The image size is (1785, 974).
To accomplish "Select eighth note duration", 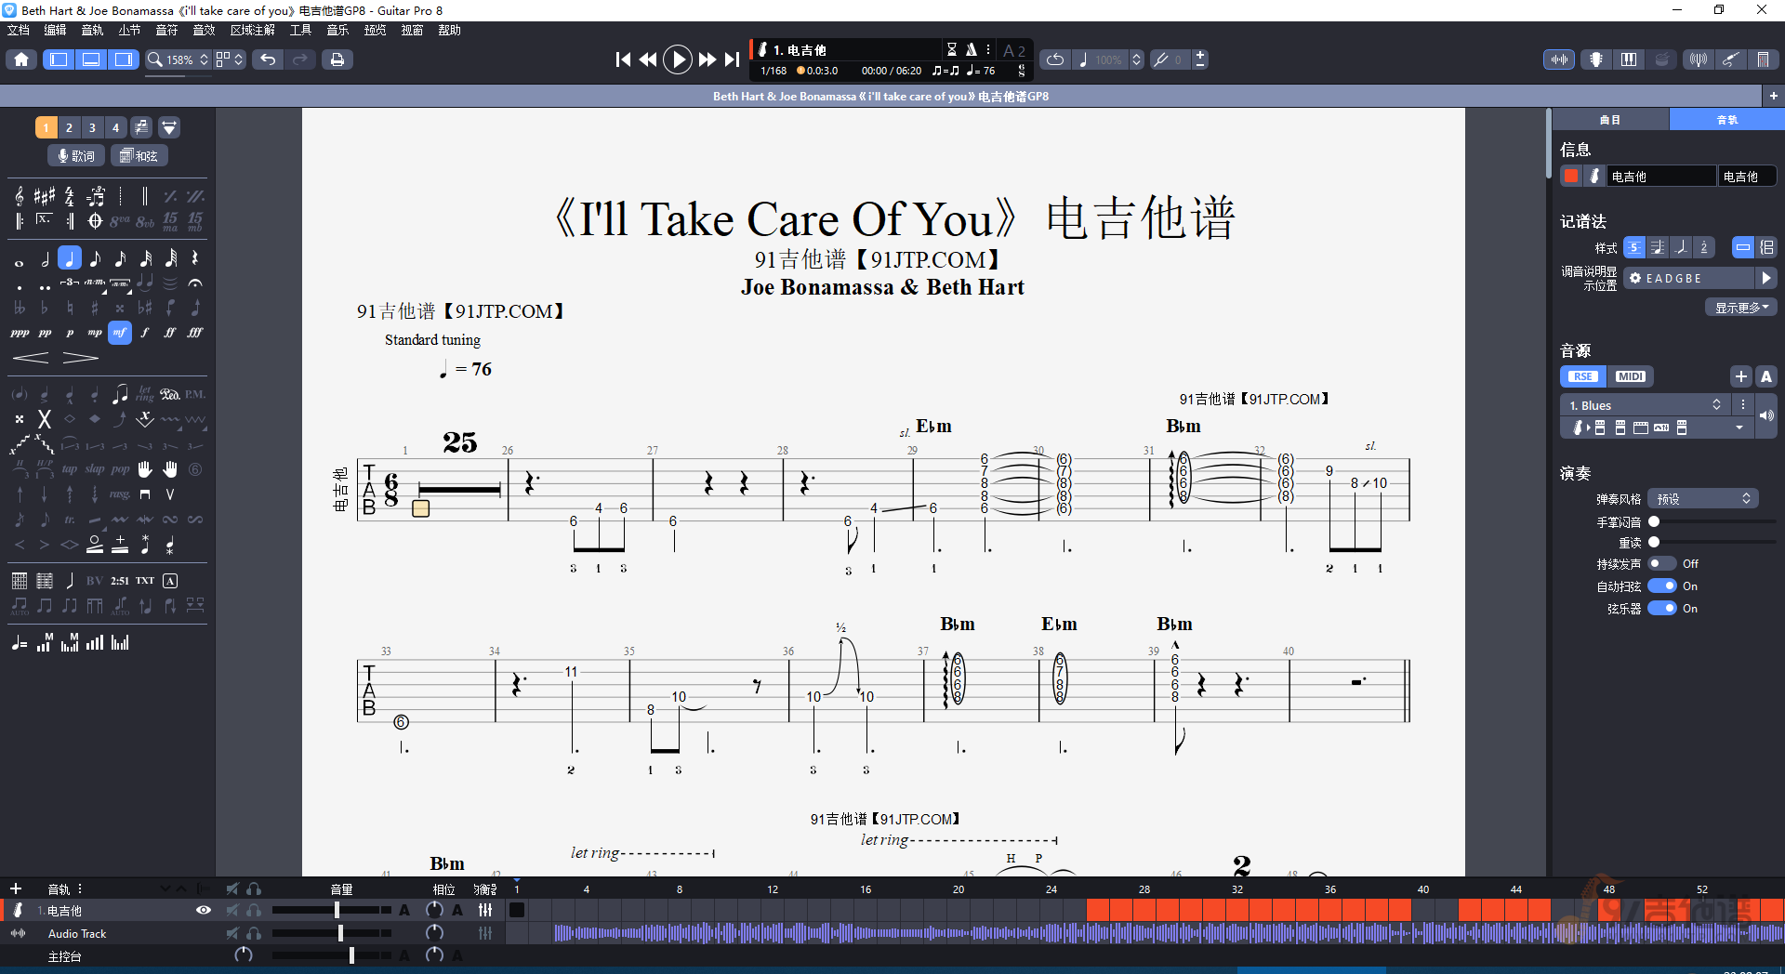I will (x=95, y=259).
